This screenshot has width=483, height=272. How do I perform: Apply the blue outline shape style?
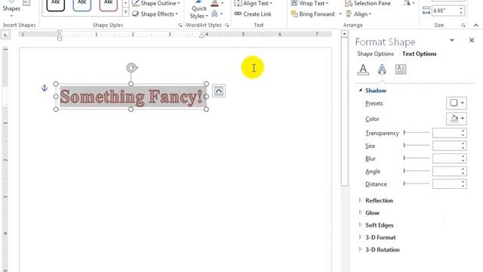[82, 5]
